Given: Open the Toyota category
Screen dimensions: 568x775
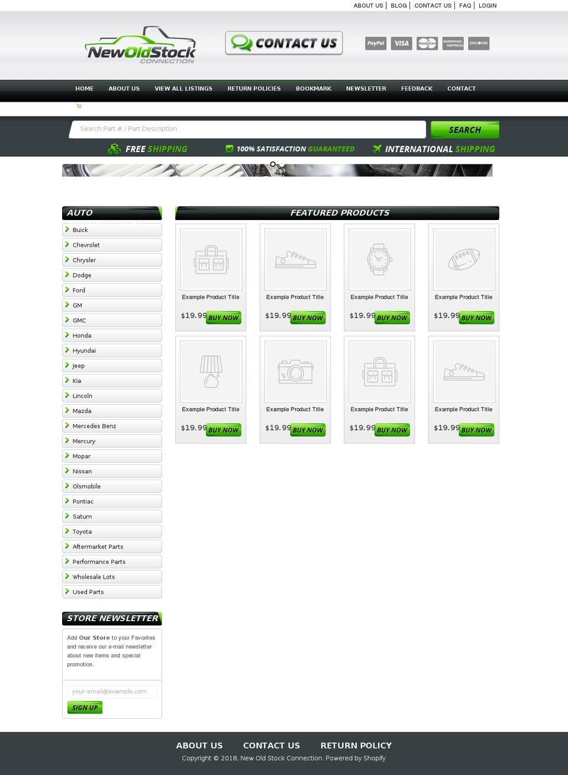Looking at the screenshot, I should [x=112, y=532].
